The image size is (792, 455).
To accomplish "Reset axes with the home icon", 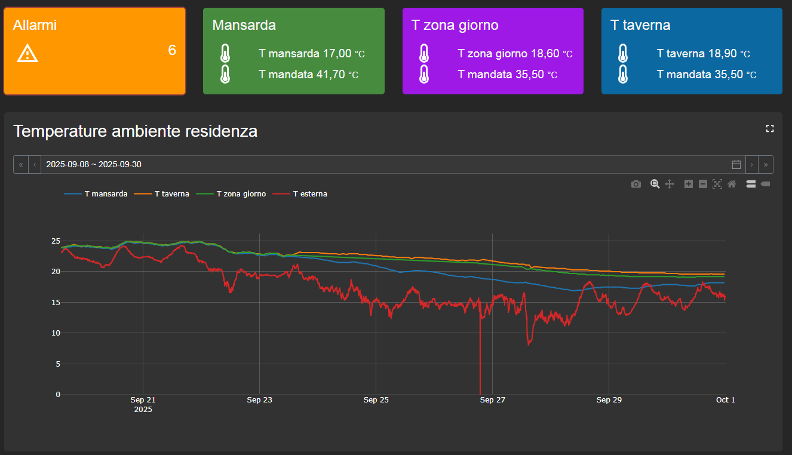I will coord(732,185).
